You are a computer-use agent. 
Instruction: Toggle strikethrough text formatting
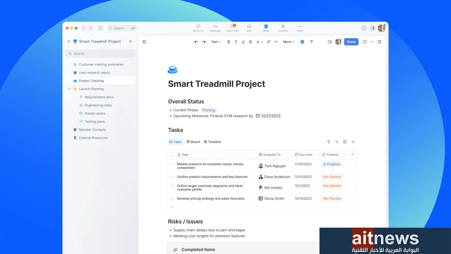[250, 42]
